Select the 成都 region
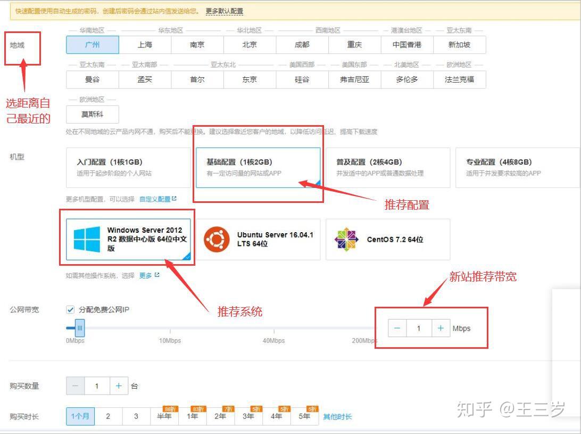 (302, 45)
